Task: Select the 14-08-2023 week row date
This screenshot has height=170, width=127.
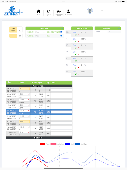Action: point(12,128)
